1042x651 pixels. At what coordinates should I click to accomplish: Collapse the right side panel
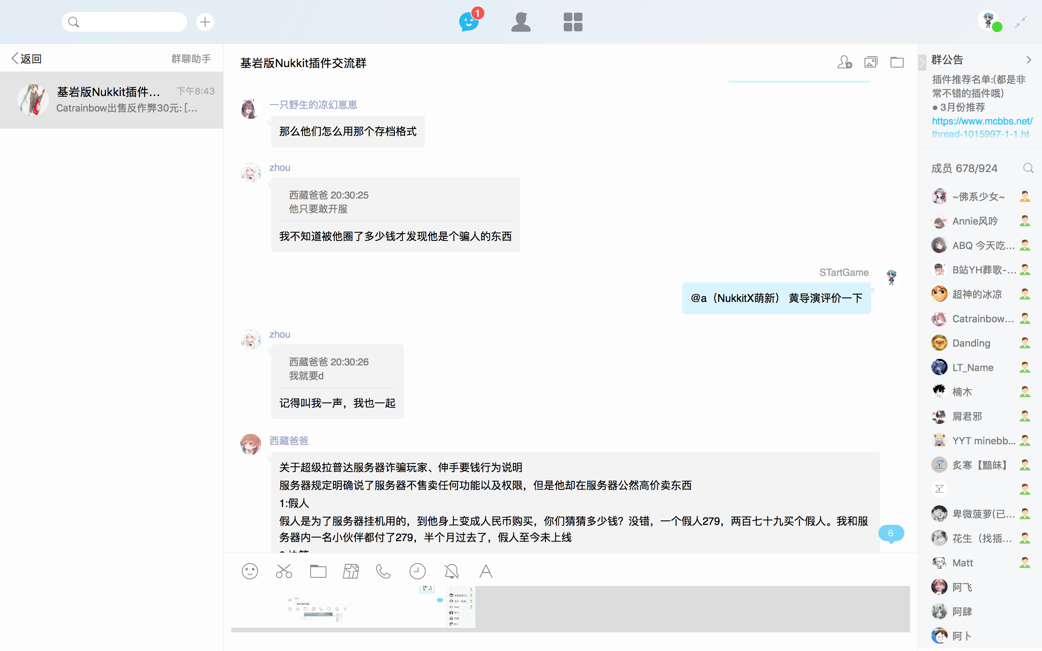click(922, 62)
